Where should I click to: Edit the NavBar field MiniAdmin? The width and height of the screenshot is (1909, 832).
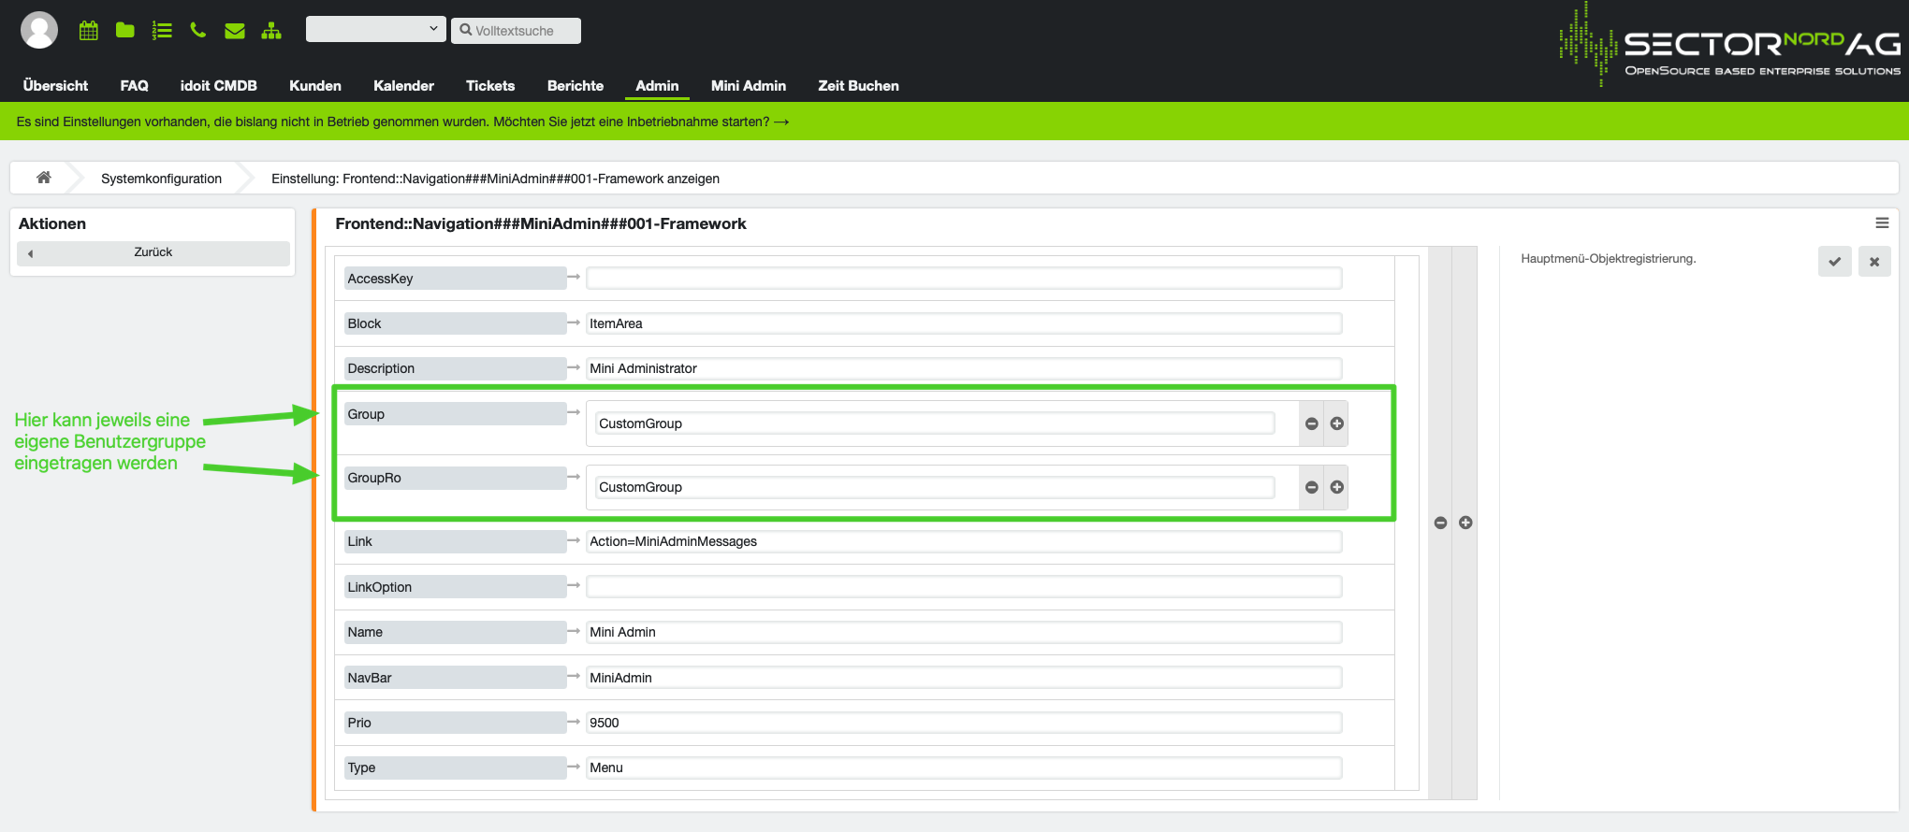point(964,677)
